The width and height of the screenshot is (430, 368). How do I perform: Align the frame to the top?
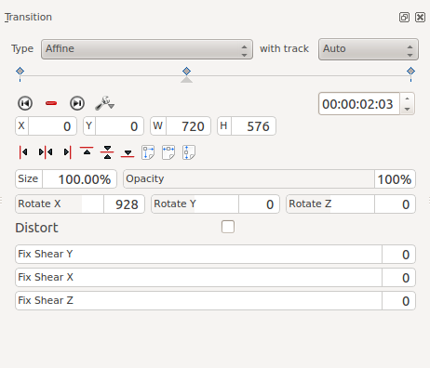click(x=87, y=151)
